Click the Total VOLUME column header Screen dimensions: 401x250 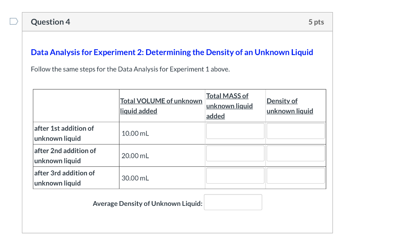161,105
